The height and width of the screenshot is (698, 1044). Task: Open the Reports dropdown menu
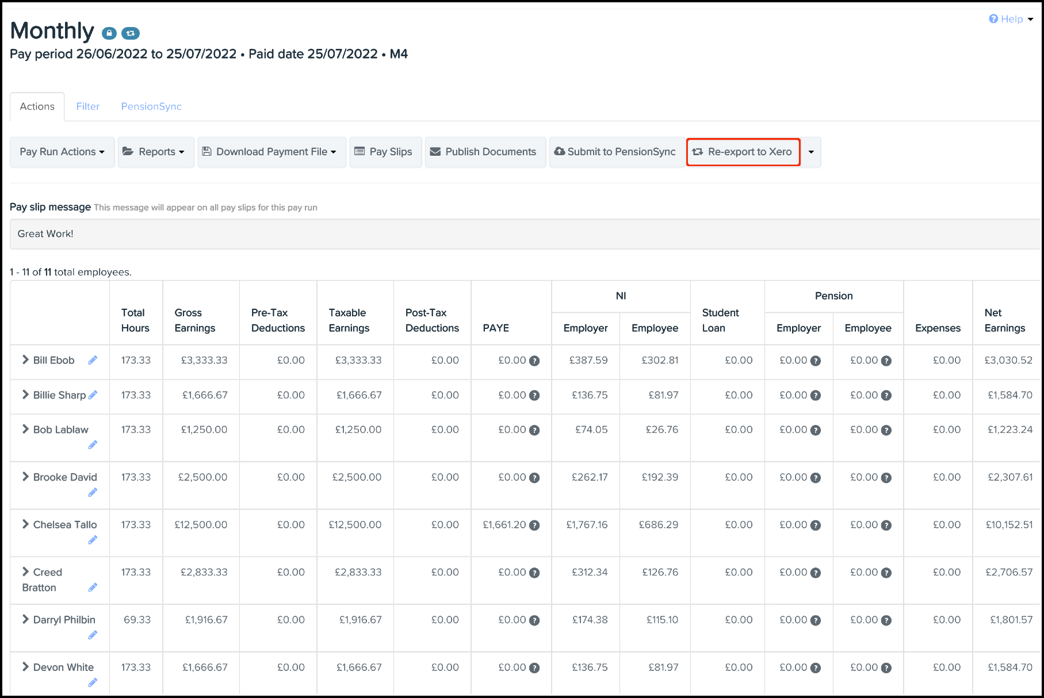(156, 152)
